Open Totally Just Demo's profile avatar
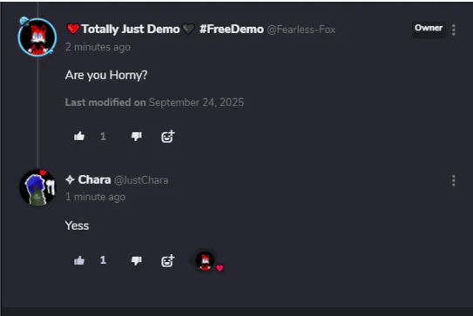The height and width of the screenshot is (316, 473). click(x=37, y=37)
